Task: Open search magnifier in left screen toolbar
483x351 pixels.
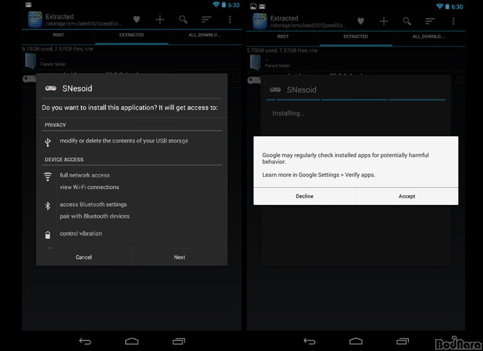Action: click(x=183, y=20)
